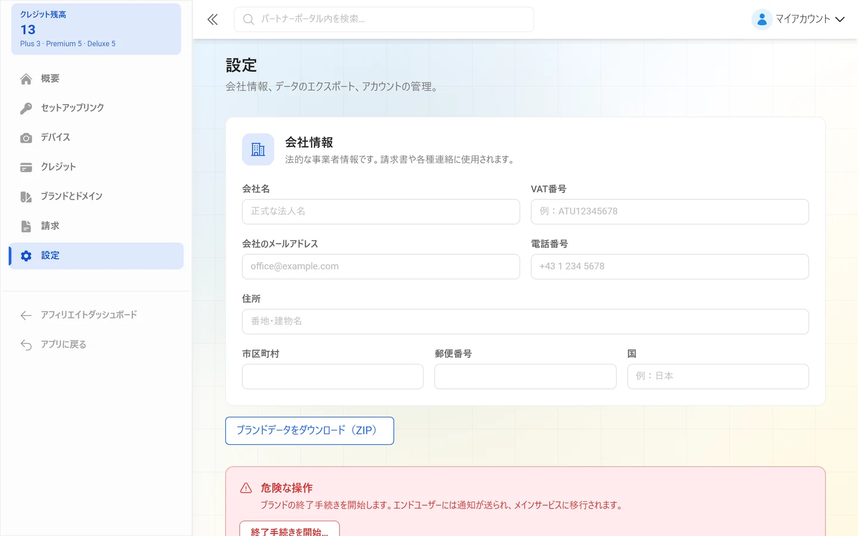Go to the 概要 page
858x536 pixels.
tap(96, 79)
